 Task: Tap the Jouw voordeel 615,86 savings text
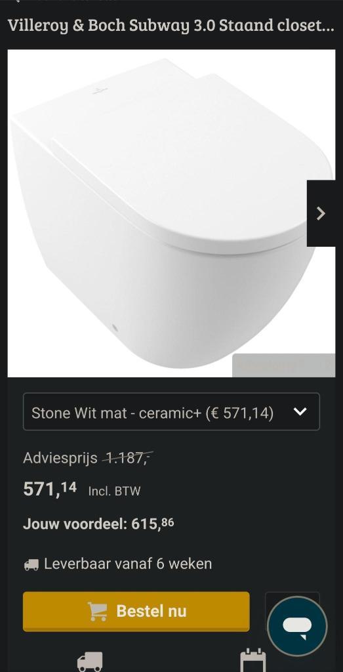pos(98,524)
